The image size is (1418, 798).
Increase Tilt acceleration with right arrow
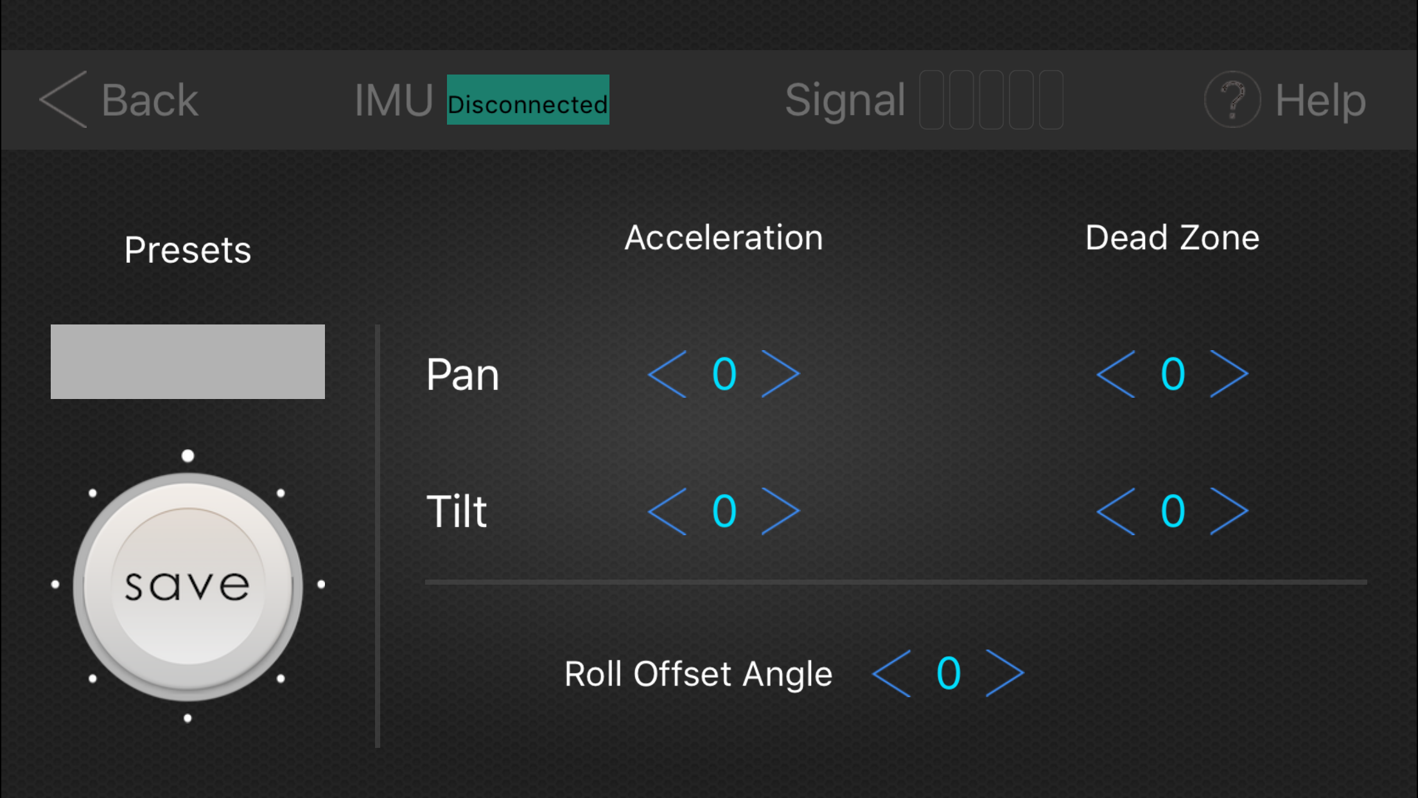(780, 511)
